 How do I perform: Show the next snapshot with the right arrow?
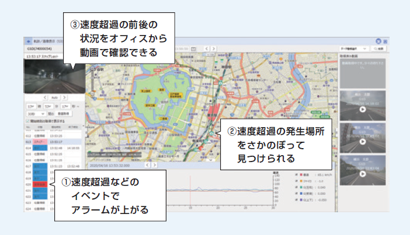click(x=64, y=97)
